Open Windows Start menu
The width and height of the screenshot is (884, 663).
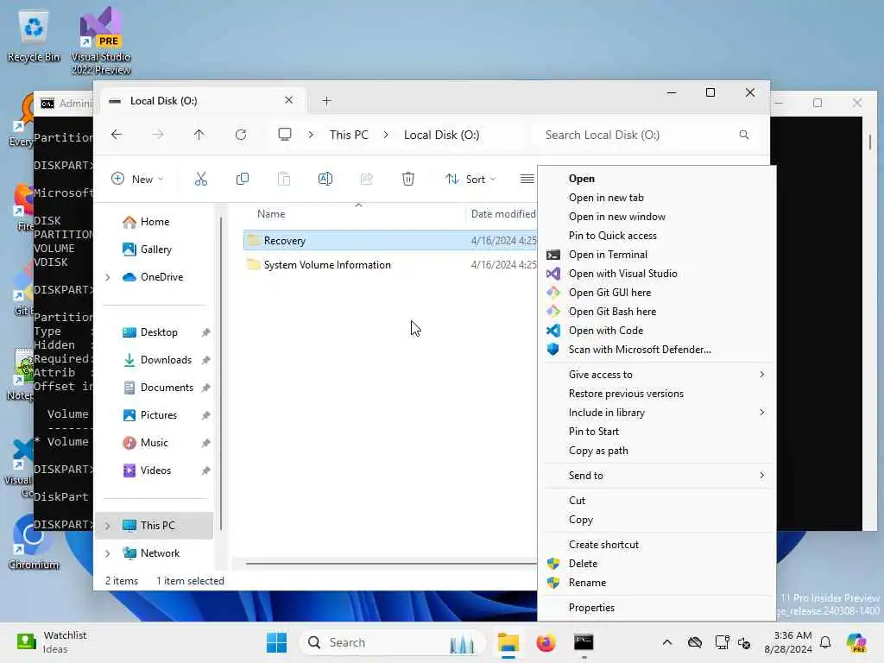tap(276, 642)
